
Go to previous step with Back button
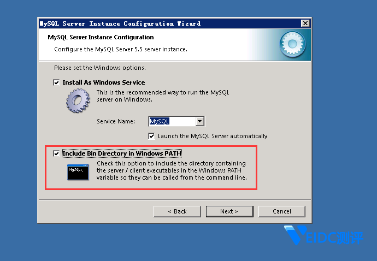pyautogui.click(x=177, y=211)
